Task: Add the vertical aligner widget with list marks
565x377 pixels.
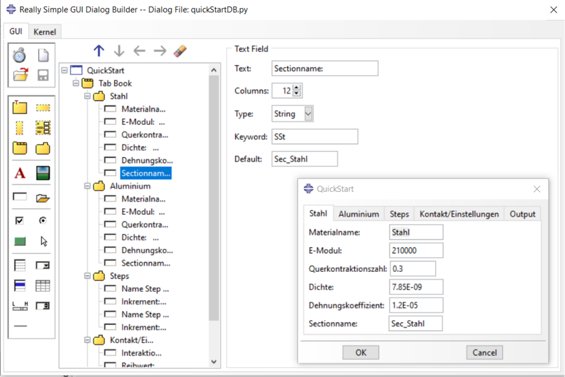Action: tap(43, 128)
